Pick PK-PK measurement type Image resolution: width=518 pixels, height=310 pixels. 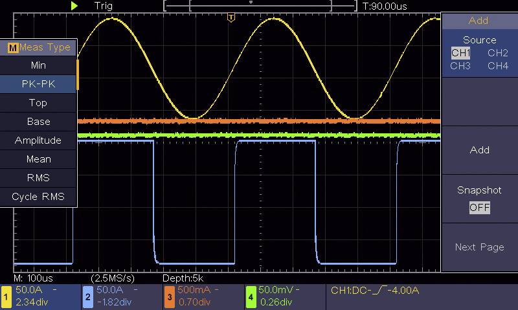(x=38, y=84)
